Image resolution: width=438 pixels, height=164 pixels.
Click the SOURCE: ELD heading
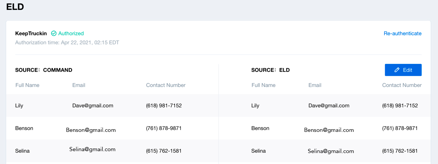270,70
